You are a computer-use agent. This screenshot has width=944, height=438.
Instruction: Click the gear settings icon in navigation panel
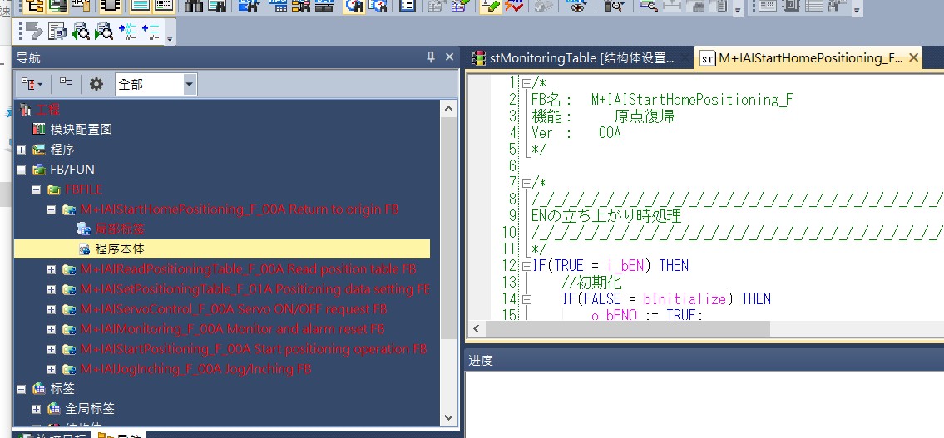96,84
